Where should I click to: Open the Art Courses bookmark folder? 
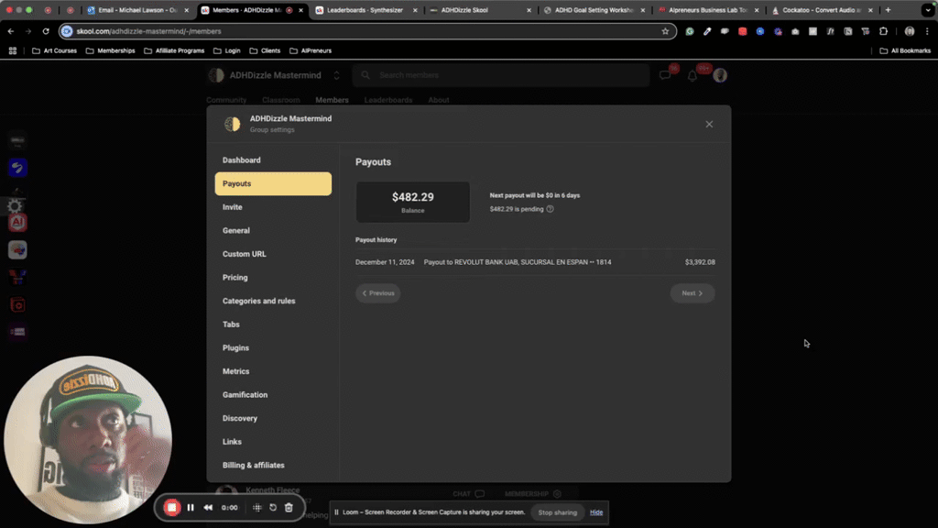point(54,51)
